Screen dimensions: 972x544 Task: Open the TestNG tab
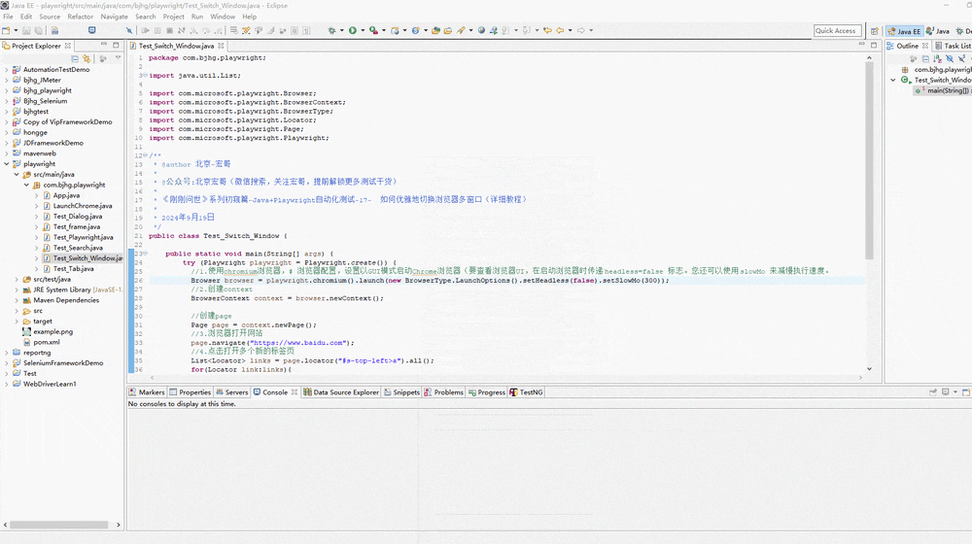(x=526, y=392)
